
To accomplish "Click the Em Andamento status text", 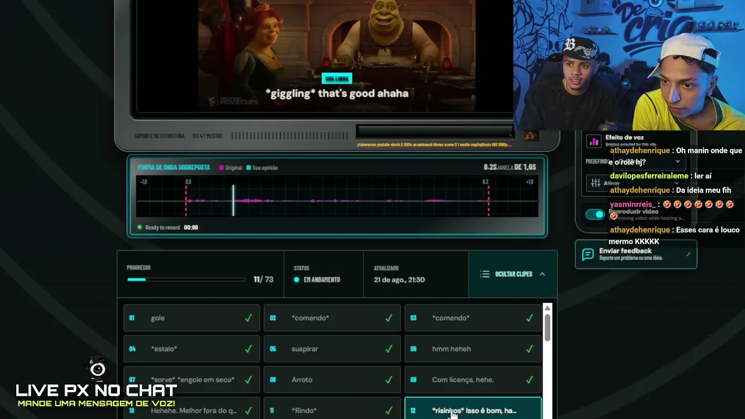I will click(x=322, y=280).
